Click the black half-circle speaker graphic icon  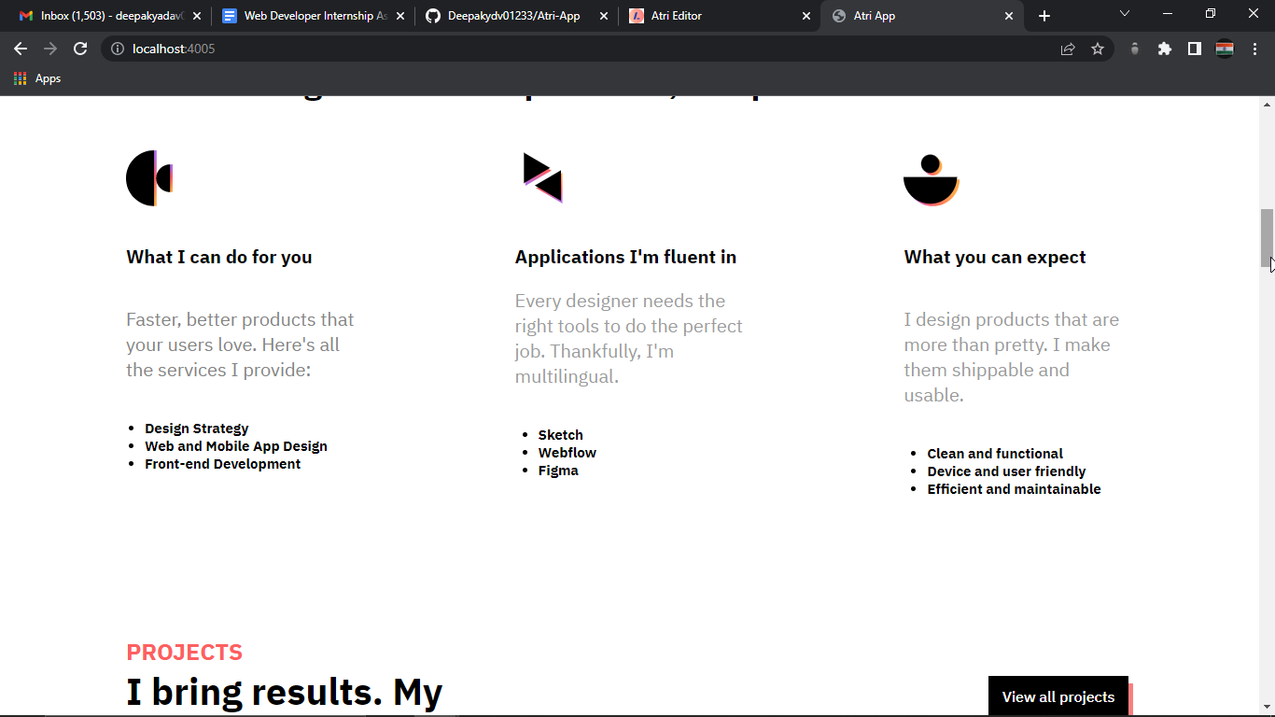pyautogui.click(x=149, y=177)
